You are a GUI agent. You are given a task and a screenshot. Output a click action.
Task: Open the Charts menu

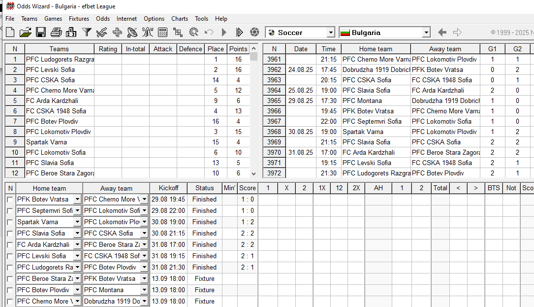click(x=180, y=19)
